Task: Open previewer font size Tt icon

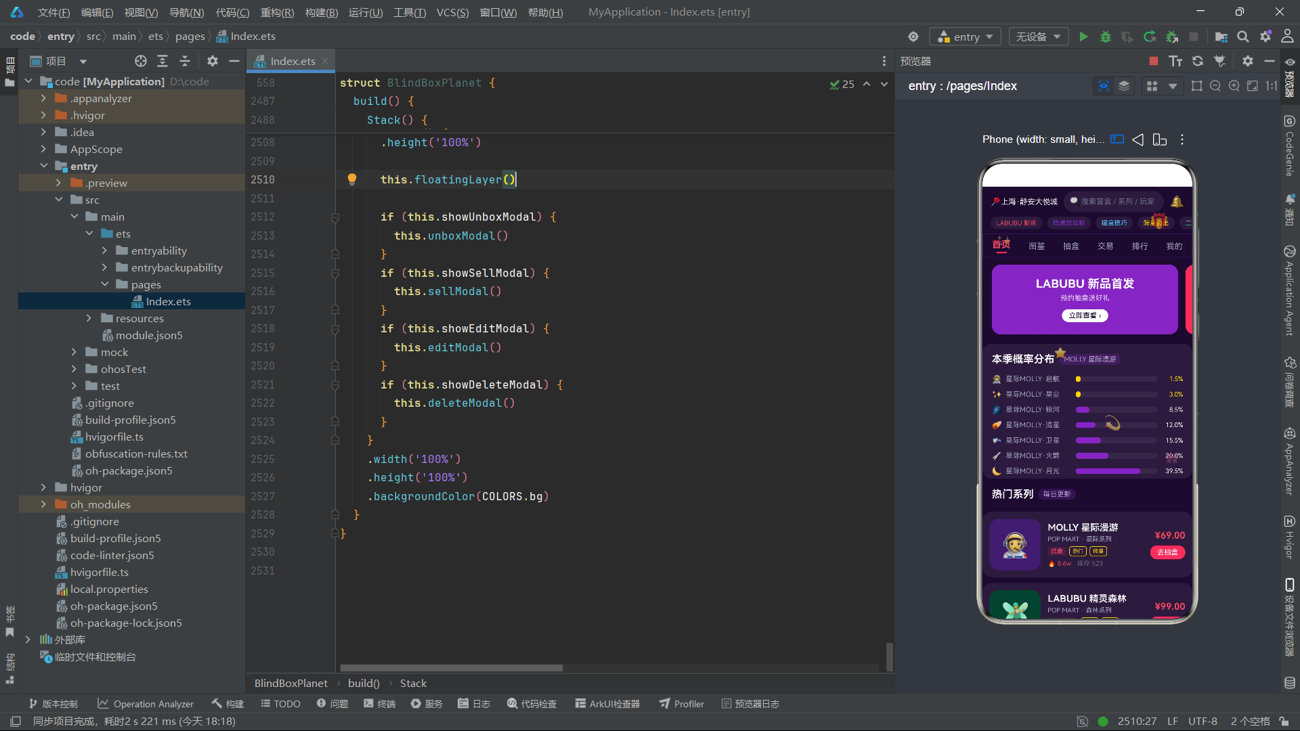Action: pyautogui.click(x=1175, y=61)
